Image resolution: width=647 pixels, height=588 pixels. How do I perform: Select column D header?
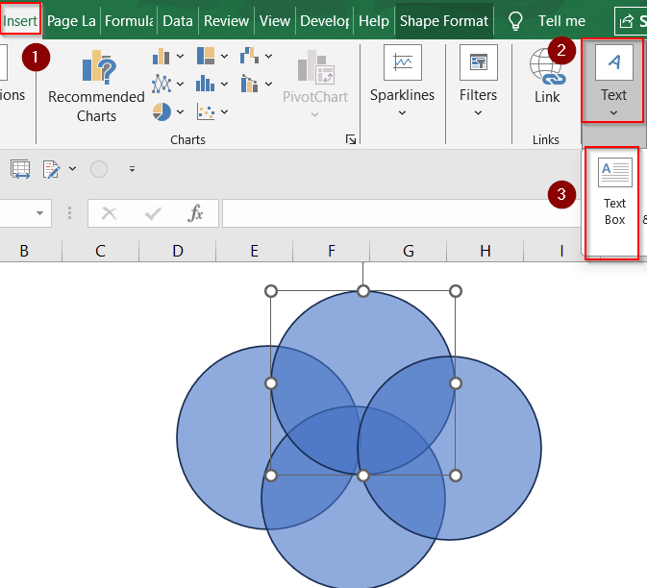coord(178,251)
